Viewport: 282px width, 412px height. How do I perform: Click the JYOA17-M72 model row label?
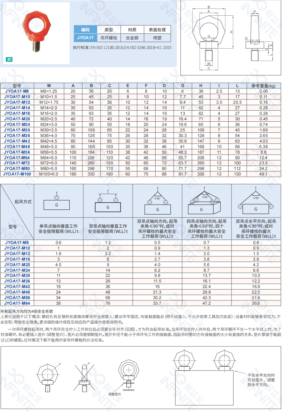point(17,163)
